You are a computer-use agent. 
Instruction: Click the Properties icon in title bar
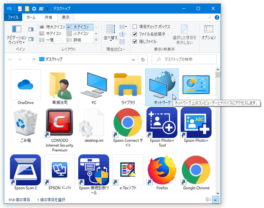click(20, 8)
